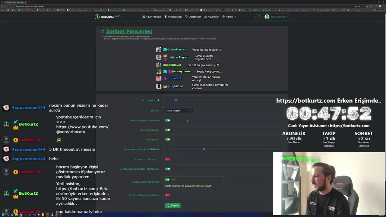386x217 pixels.
Task: Open the serdarhocam account dropdown
Action: click(x=277, y=17)
